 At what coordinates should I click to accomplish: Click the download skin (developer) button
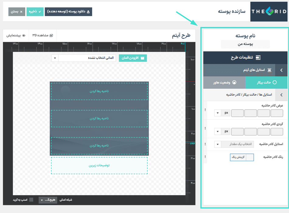tap(68, 12)
